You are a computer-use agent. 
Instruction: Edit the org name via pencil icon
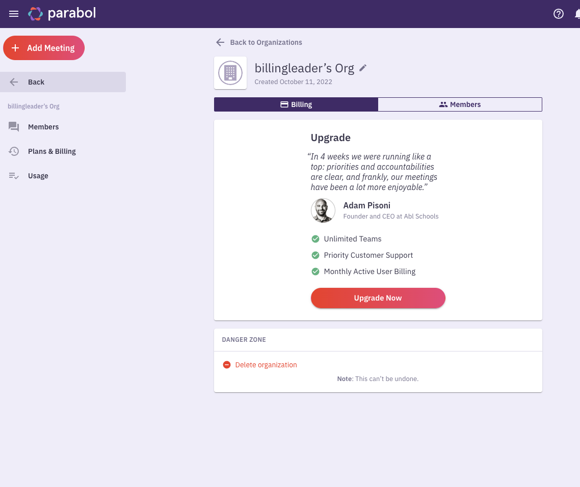click(363, 67)
